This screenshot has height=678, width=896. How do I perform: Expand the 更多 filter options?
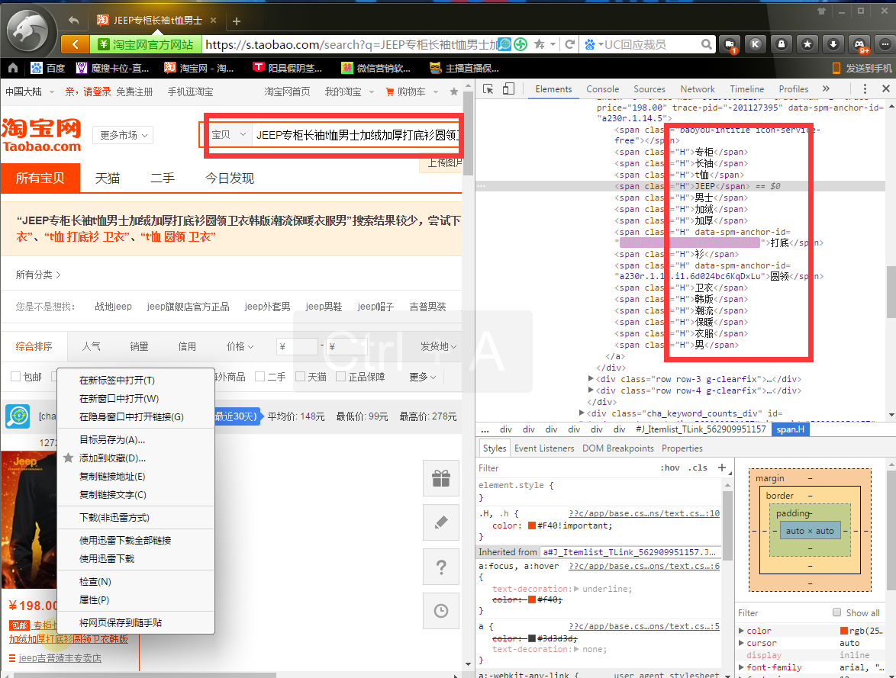pos(422,377)
